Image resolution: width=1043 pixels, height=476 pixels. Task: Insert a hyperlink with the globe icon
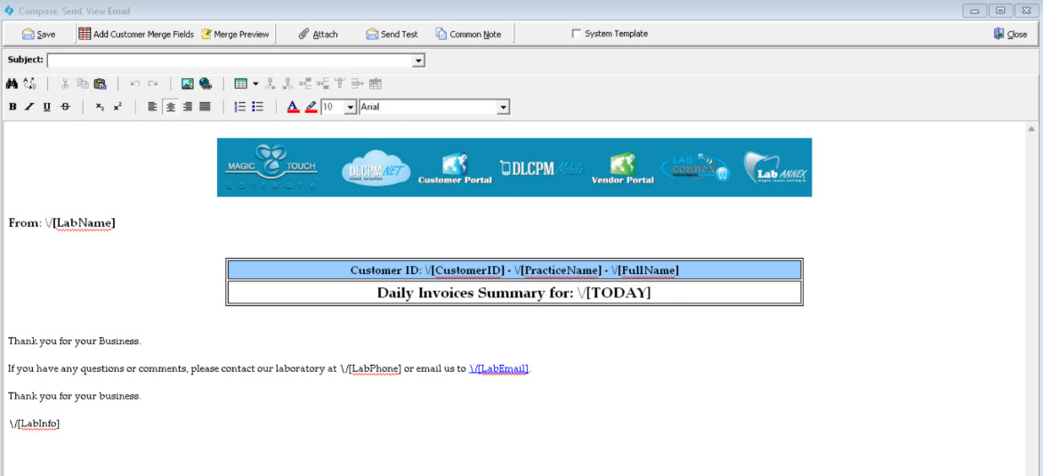(206, 84)
